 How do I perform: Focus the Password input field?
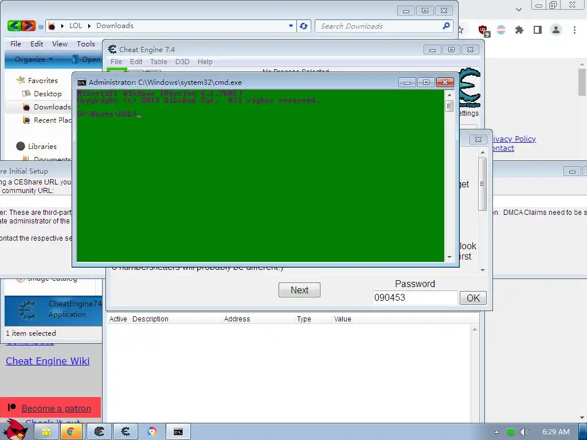pyautogui.click(x=415, y=298)
